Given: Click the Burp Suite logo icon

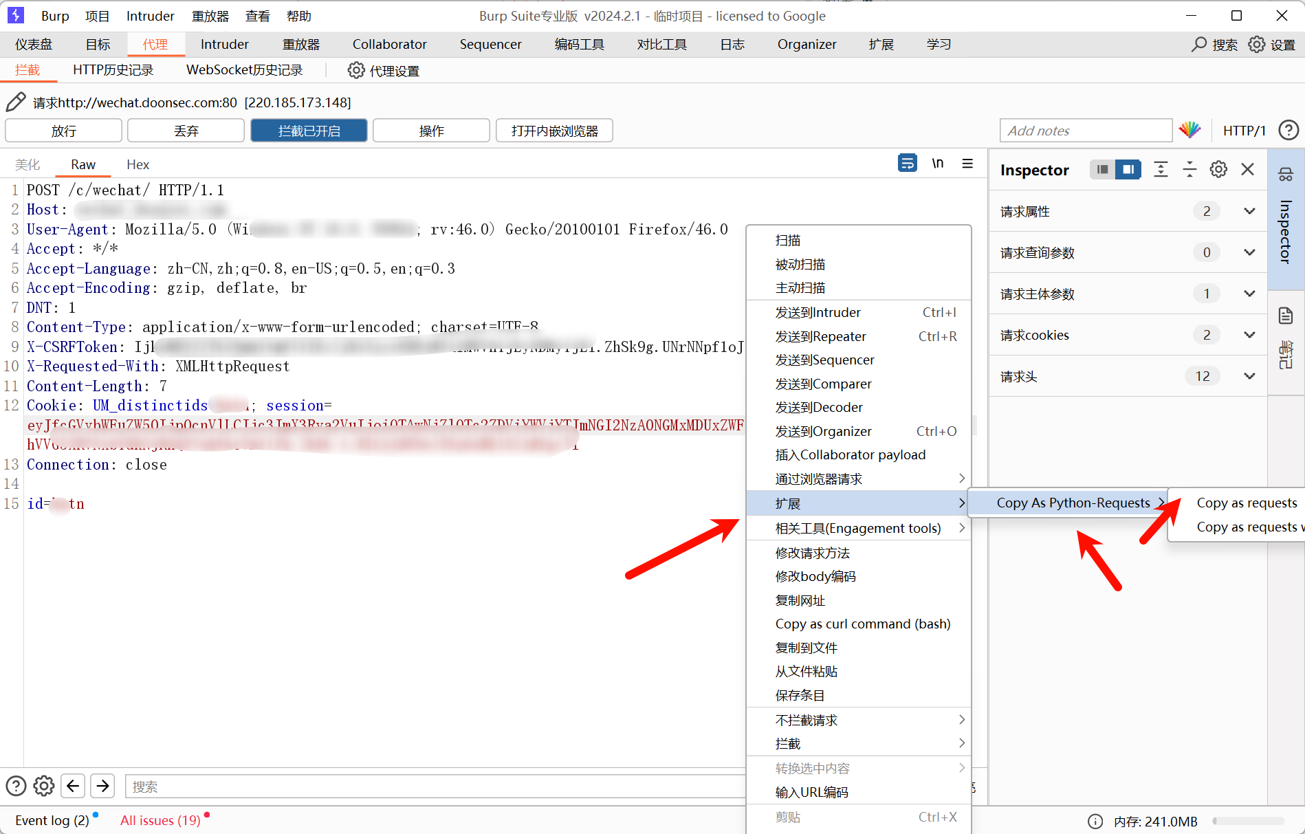Looking at the screenshot, I should coord(15,15).
